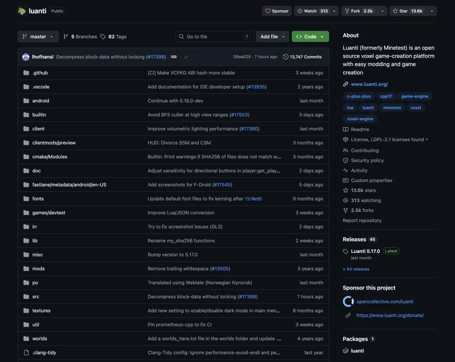Image resolution: width=455 pixels, height=362 pixels.
Task: Click the android folder icon
Action: click(26, 101)
